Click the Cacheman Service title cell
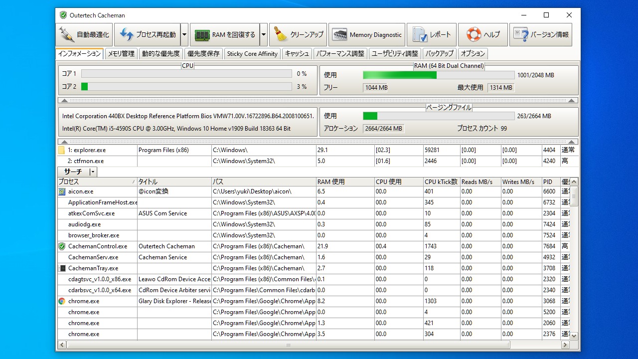This screenshot has width=638, height=359. (174, 257)
